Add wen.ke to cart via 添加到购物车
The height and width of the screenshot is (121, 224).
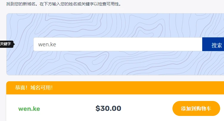click(196, 108)
